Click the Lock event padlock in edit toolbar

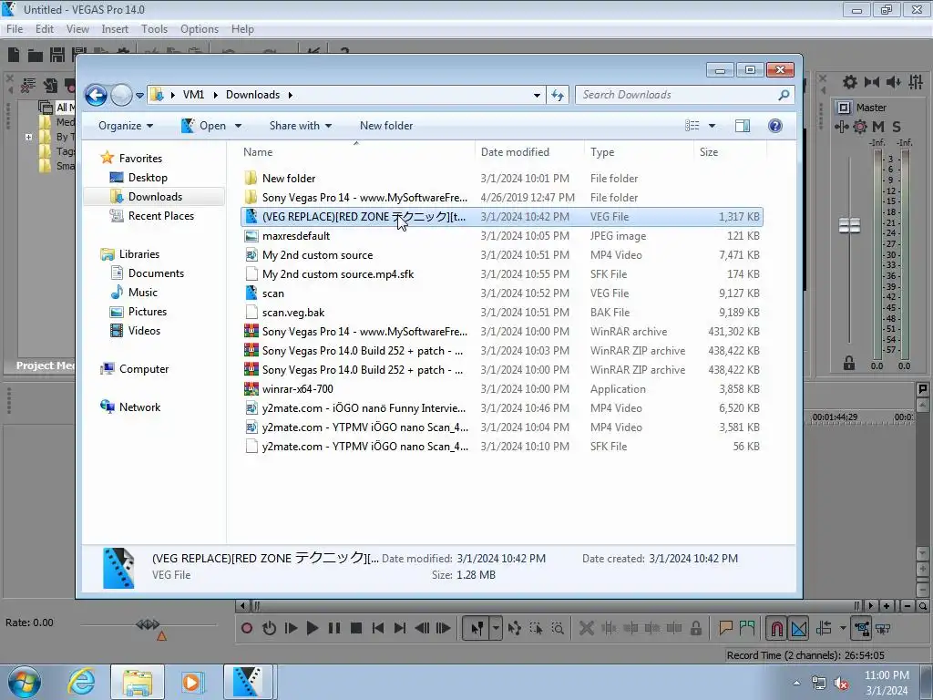coord(695,628)
